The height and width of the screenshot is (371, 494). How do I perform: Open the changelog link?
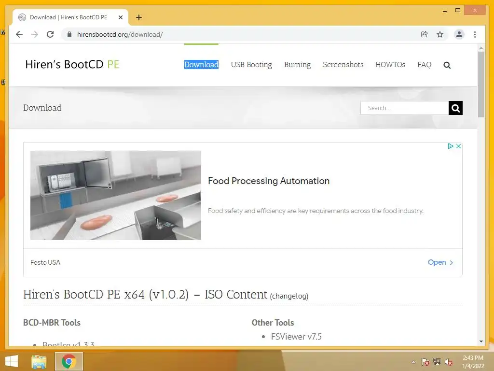click(x=289, y=296)
